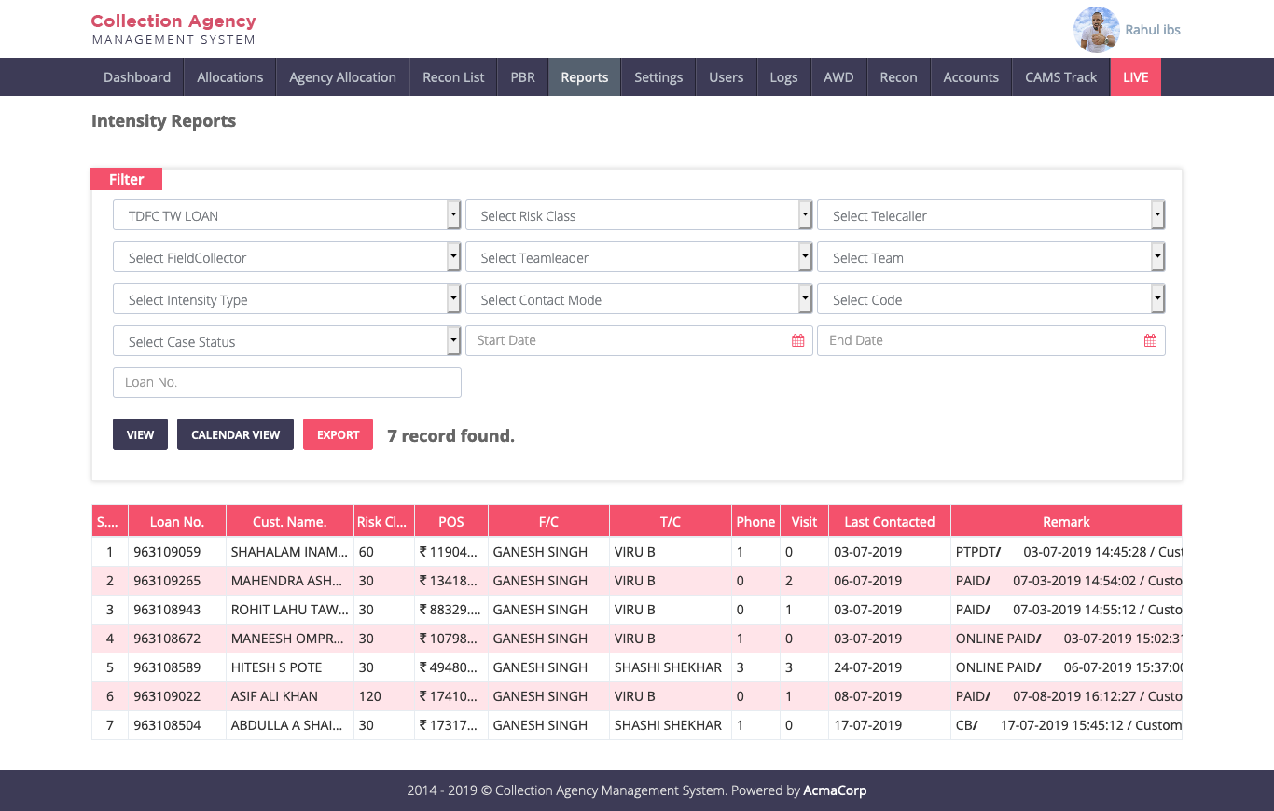This screenshot has width=1274, height=811.
Task: Open the Agency Allocation menu item
Action: coord(342,77)
